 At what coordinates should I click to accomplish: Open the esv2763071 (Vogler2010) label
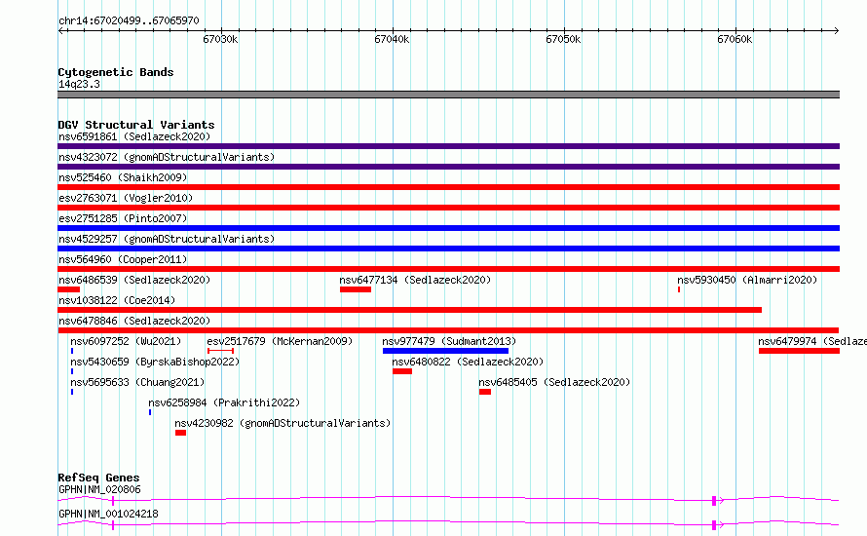point(126,198)
